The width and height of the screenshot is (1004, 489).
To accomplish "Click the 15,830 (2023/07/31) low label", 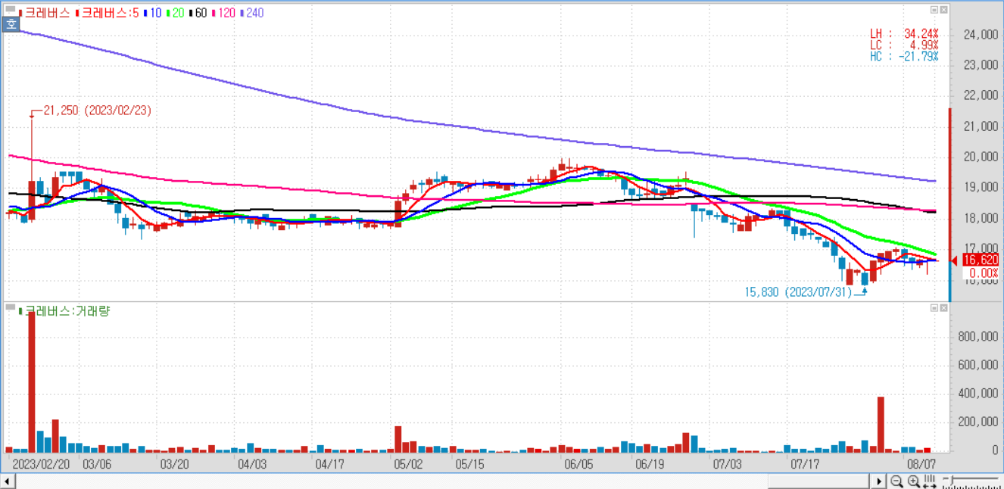I will [x=798, y=291].
